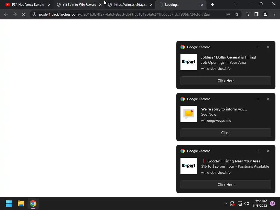Close the Loading tab
This screenshot has width=280, height=210.
coord(202,5)
